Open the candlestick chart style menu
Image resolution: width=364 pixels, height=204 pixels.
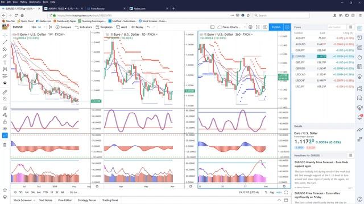(51, 27)
